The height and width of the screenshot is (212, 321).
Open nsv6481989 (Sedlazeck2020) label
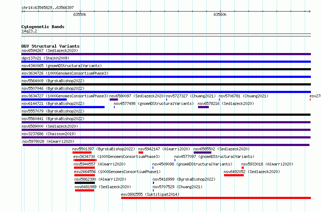coord(103,187)
